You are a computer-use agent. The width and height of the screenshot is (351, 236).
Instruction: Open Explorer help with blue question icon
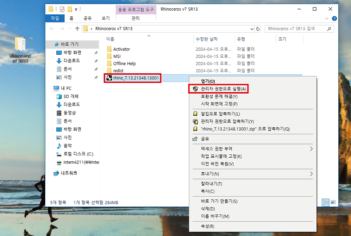[334, 18]
